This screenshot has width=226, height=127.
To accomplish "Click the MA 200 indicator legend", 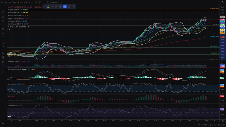I will [x=18, y=18].
